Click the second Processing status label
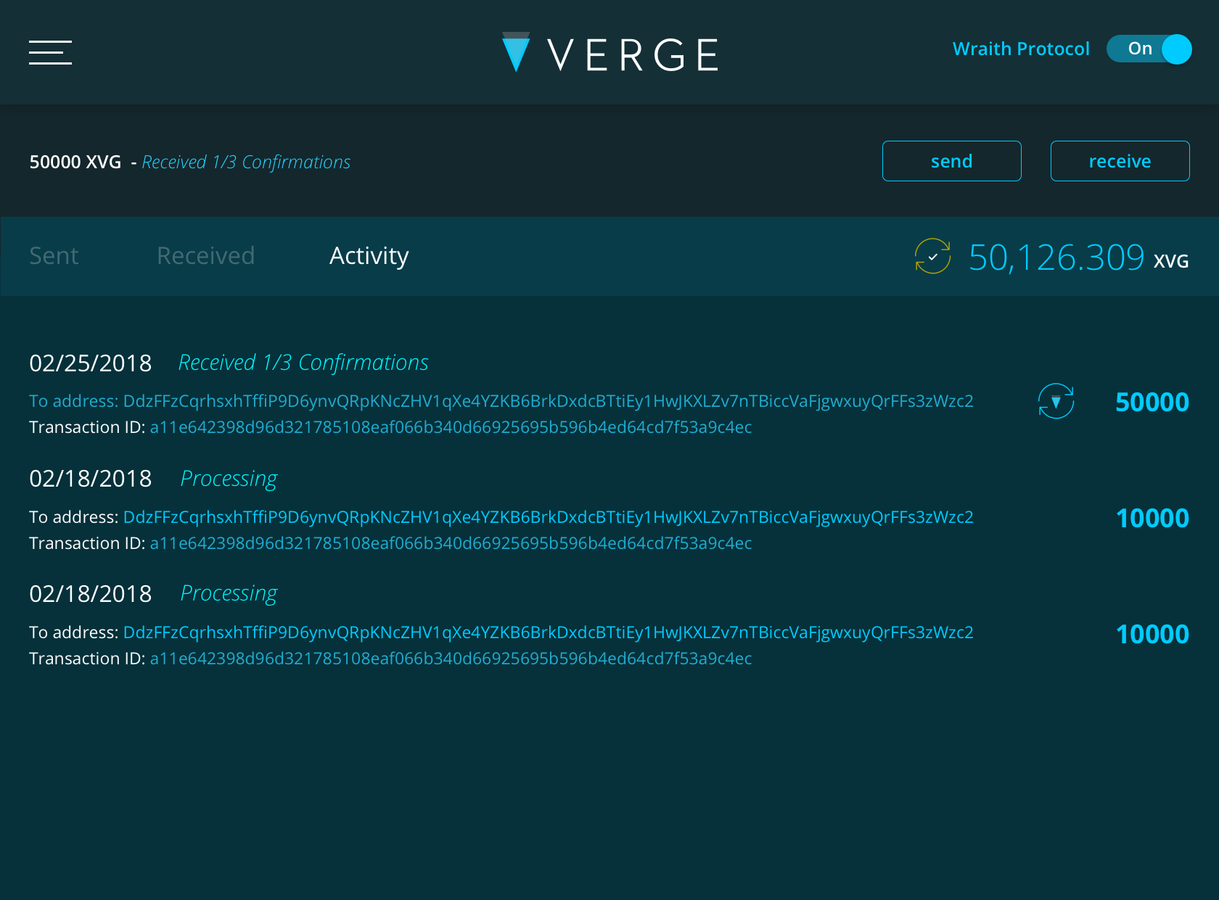This screenshot has width=1219, height=900. 229,594
